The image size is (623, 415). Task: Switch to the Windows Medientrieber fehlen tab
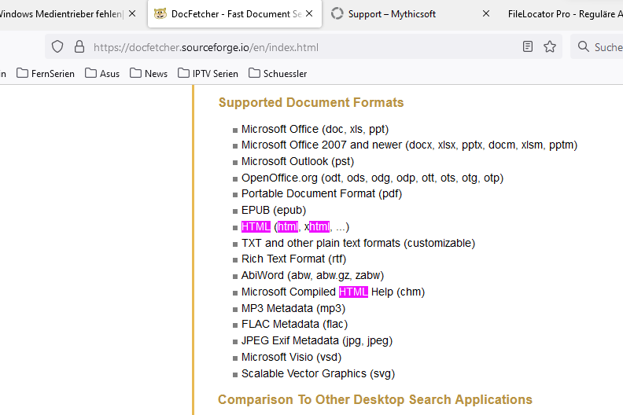pyautogui.click(x=61, y=14)
